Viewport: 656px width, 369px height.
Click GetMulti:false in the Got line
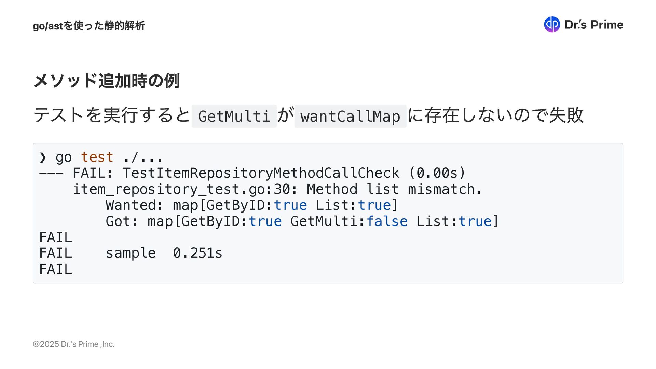tap(349, 221)
